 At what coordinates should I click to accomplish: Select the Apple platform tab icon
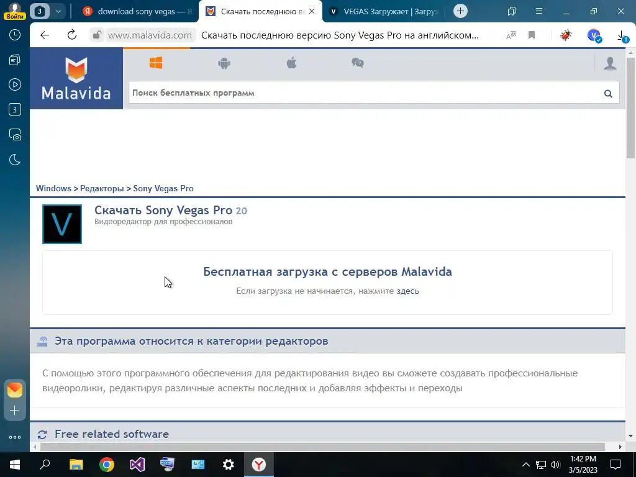click(292, 63)
